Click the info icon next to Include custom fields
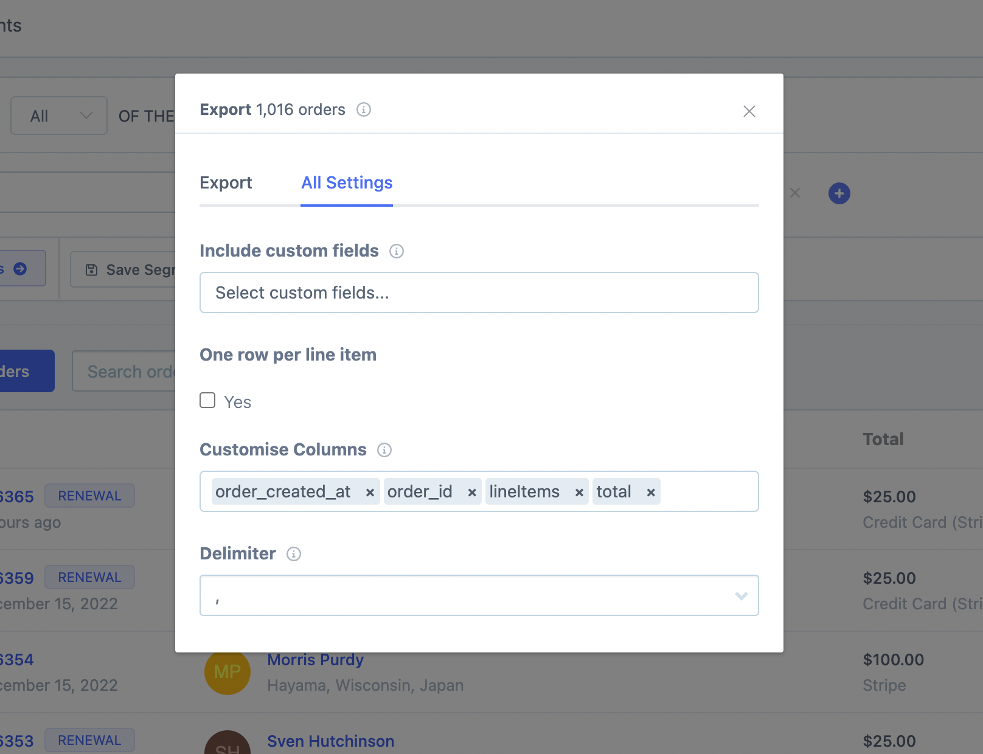The height and width of the screenshot is (754, 983). click(396, 251)
